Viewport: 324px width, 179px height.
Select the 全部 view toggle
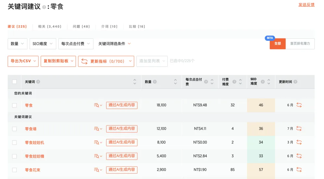tap(278, 43)
